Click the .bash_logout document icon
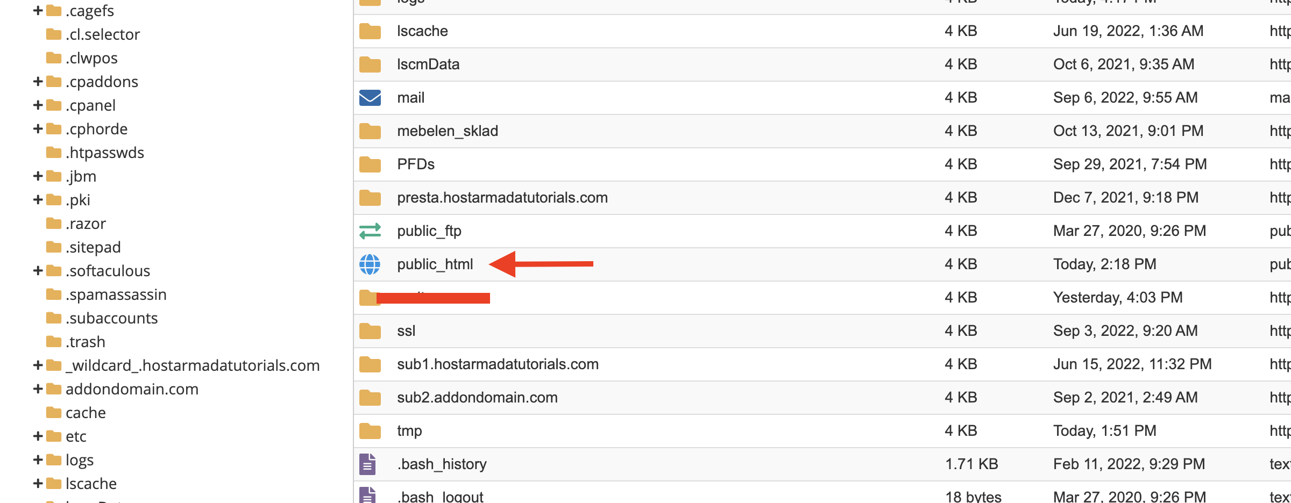The width and height of the screenshot is (1291, 503). click(x=368, y=494)
